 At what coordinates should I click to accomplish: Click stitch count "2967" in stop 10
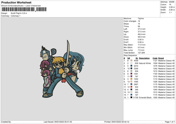pos(136,85)
